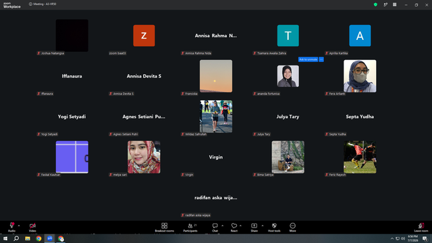Open the React heart menu
432x243 pixels.
pos(234,227)
